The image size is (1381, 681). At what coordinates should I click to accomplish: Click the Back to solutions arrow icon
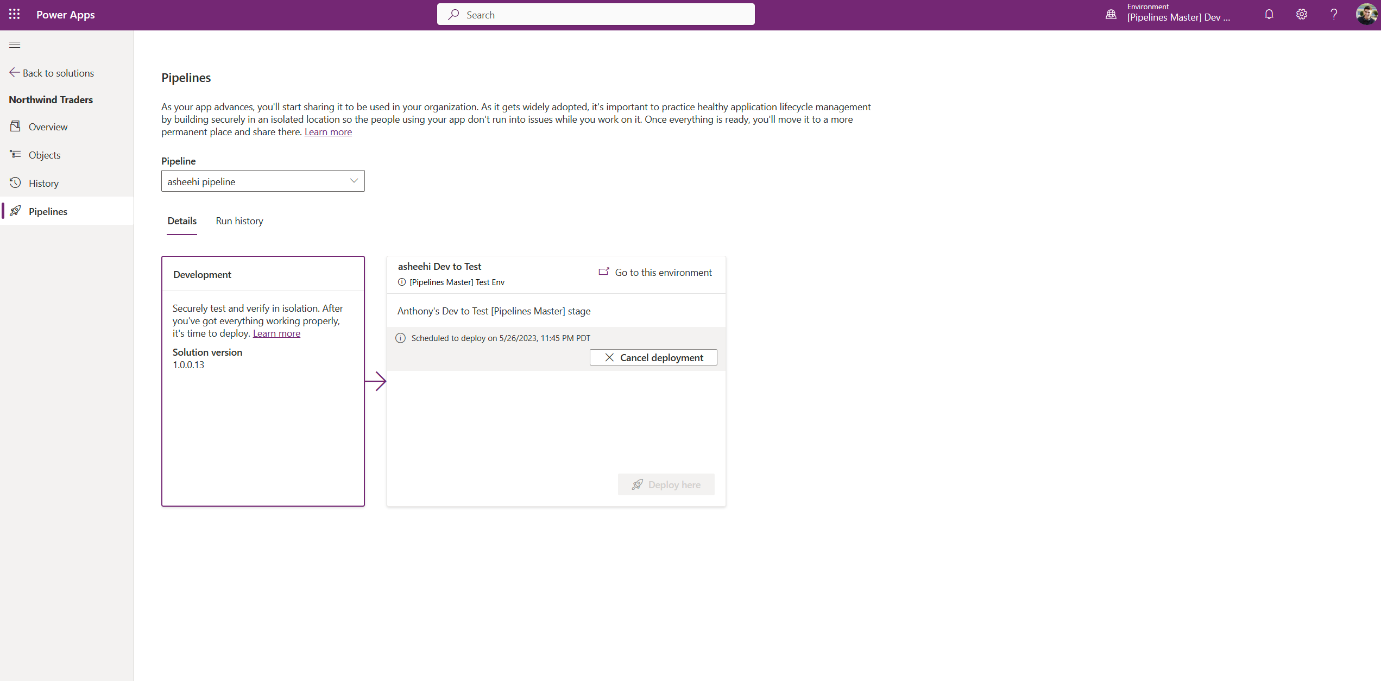[x=14, y=72]
